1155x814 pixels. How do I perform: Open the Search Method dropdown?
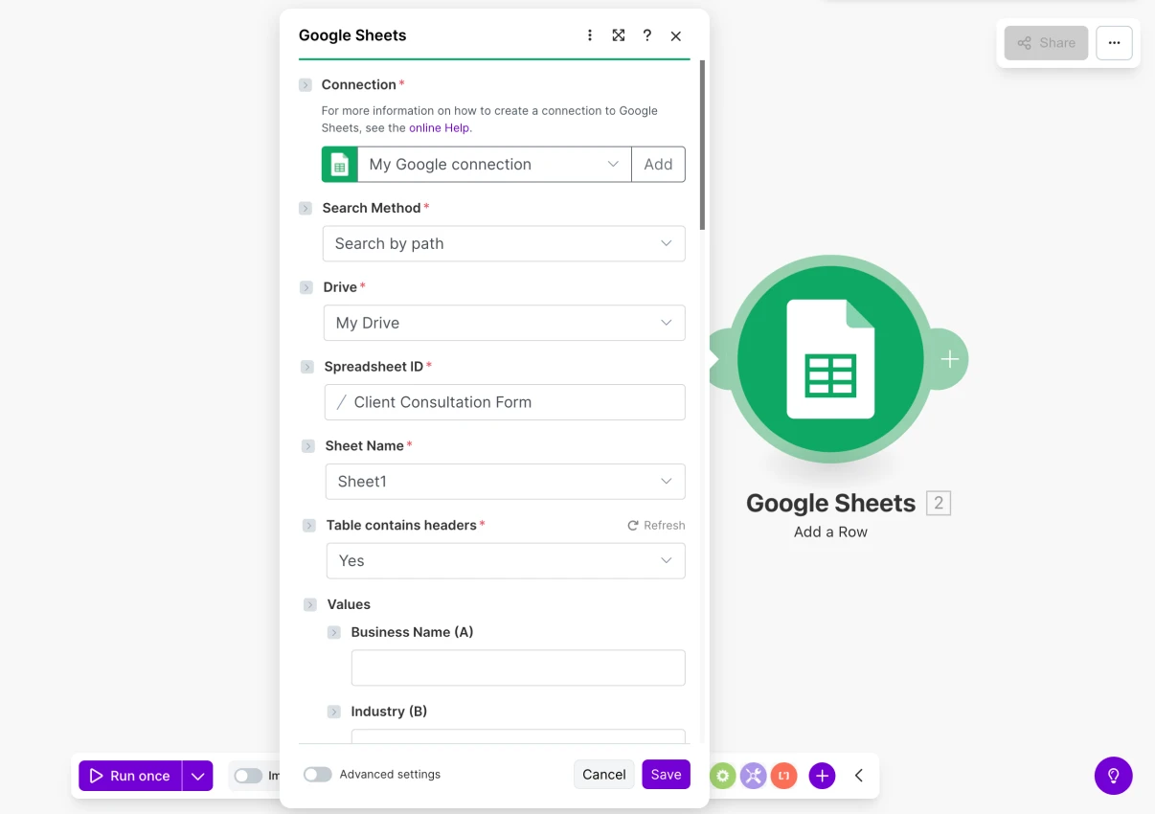(504, 243)
